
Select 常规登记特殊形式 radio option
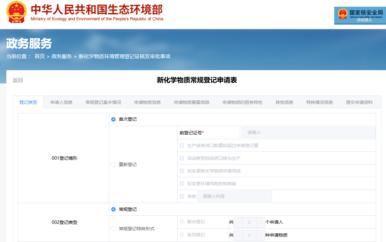(113, 229)
